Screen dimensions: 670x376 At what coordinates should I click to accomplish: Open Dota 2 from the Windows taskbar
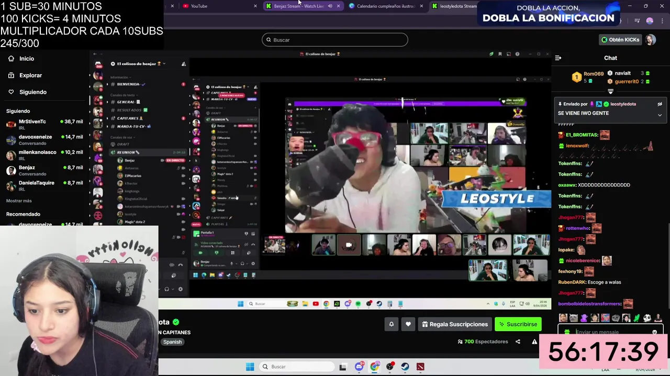(x=420, y=367)
